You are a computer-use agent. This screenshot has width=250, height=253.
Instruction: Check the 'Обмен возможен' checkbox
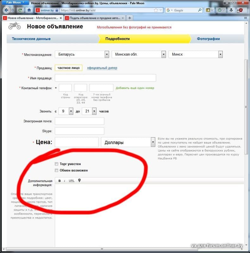point(56,170)
